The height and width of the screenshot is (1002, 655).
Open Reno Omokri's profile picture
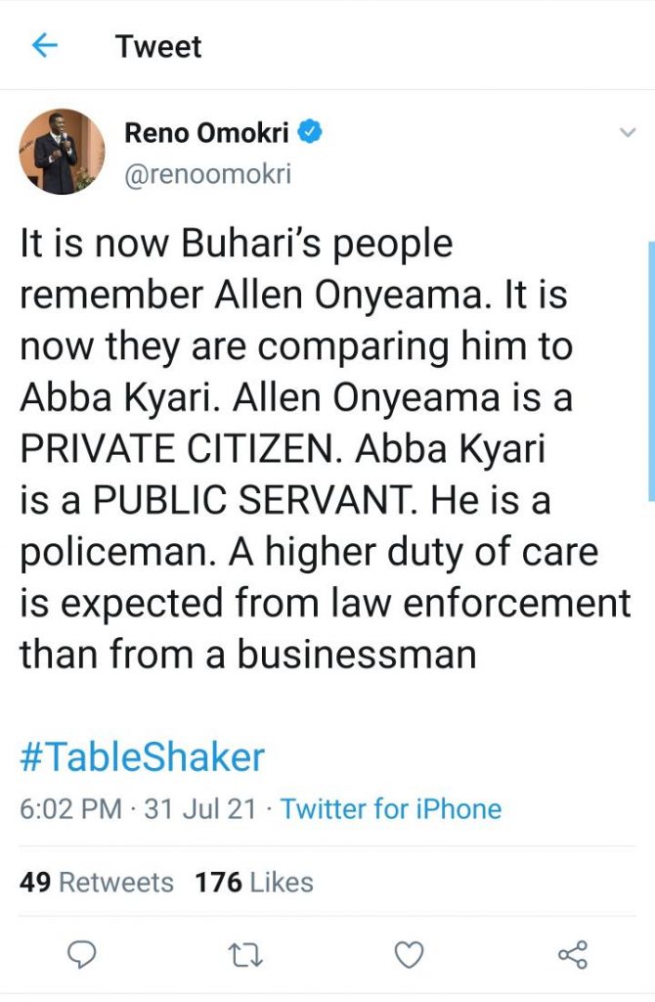[x=62, y=151]
